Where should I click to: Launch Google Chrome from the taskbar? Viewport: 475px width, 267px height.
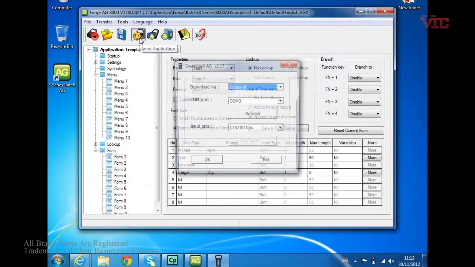(127, 261)
